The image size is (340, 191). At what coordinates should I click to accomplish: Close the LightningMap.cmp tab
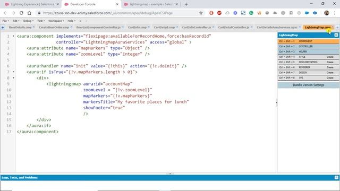(x=333, y=27)
